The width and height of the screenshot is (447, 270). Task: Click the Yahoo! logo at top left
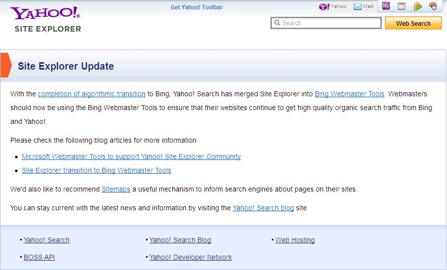click(x=45, y=13)
